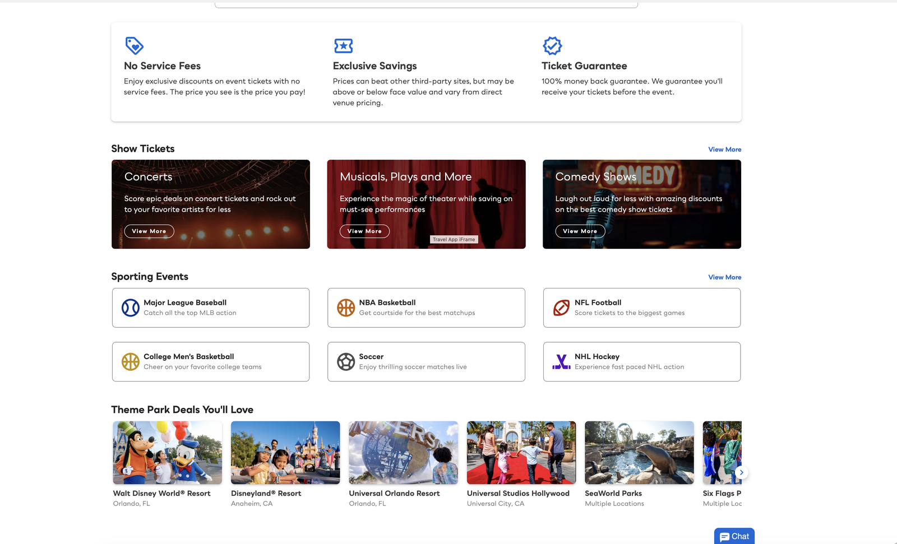The width and height of the screenshot is (897, 544).
Task: Click 'Cheer on your favorite college teams' text
Action: [x=202, y=367]
